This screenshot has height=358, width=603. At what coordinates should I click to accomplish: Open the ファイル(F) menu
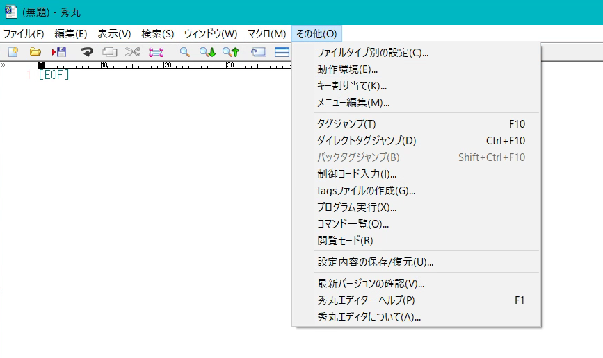point(24,34)
